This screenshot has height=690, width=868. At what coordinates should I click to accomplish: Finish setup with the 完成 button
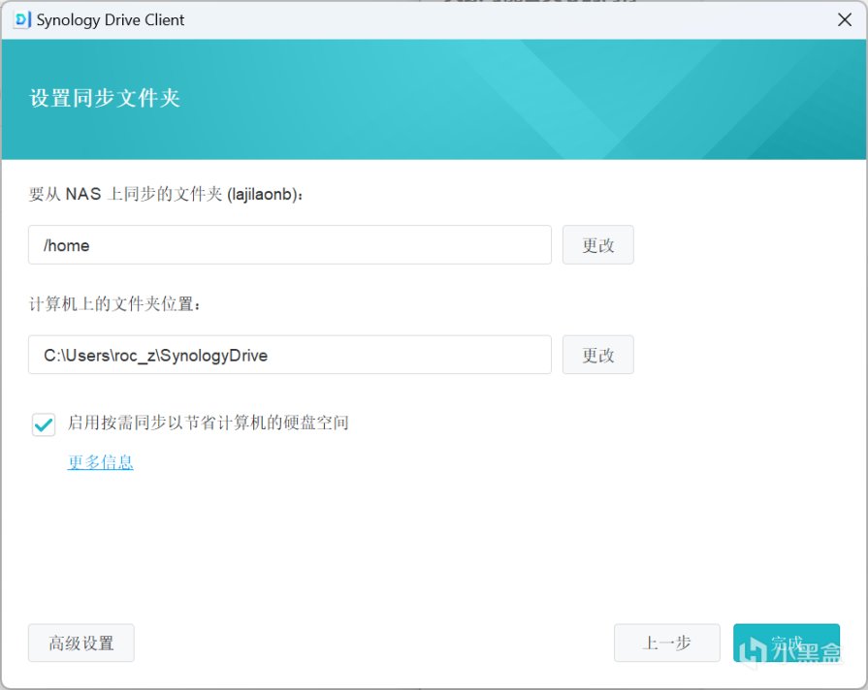[787, 643]
